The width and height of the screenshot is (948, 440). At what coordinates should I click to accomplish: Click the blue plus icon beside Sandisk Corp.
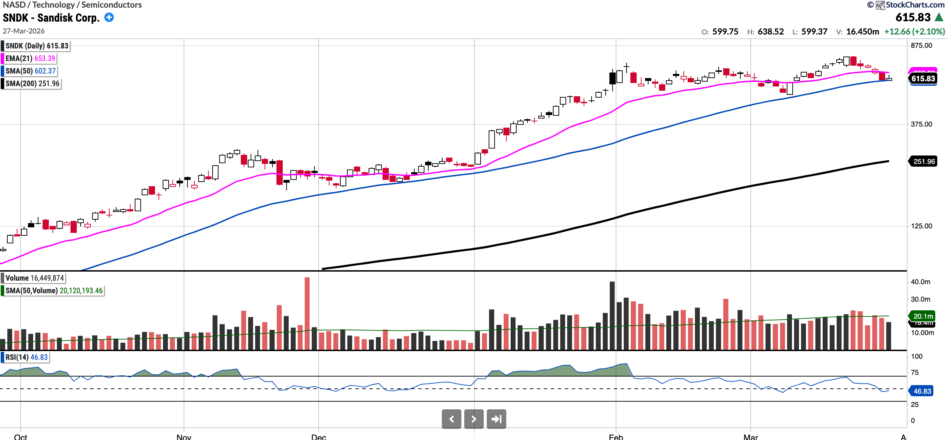pos(109,17)
